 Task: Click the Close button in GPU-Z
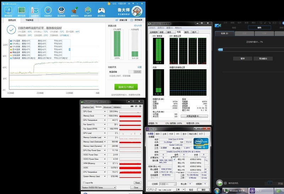(136, 188)
